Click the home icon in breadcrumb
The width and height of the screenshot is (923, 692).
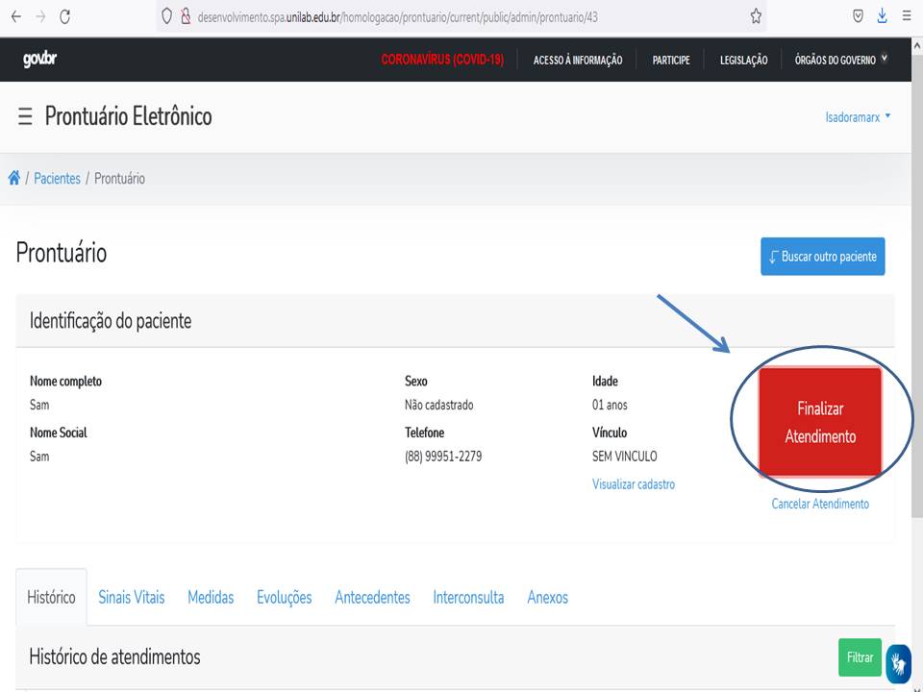14,179
